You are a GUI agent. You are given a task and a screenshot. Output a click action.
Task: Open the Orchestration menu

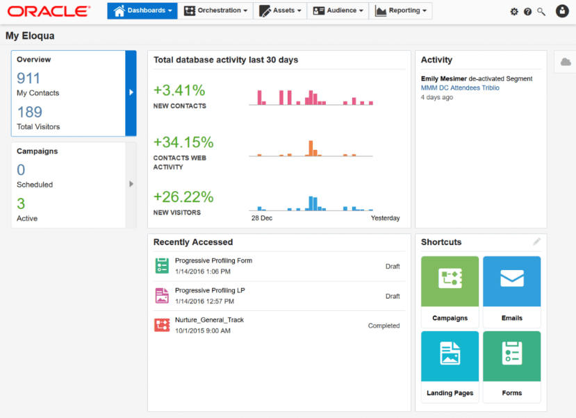tap(215, 11)
